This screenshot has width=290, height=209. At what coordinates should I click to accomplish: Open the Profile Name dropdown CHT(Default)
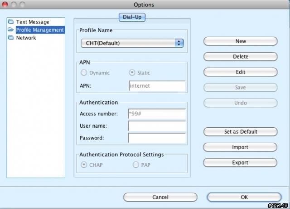coord(132,43)
